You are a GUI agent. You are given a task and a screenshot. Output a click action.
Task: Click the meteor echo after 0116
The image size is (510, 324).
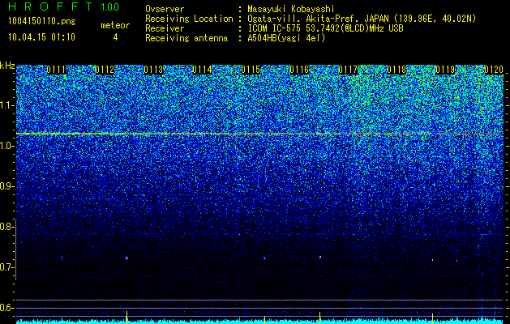[x=320, y=257]
